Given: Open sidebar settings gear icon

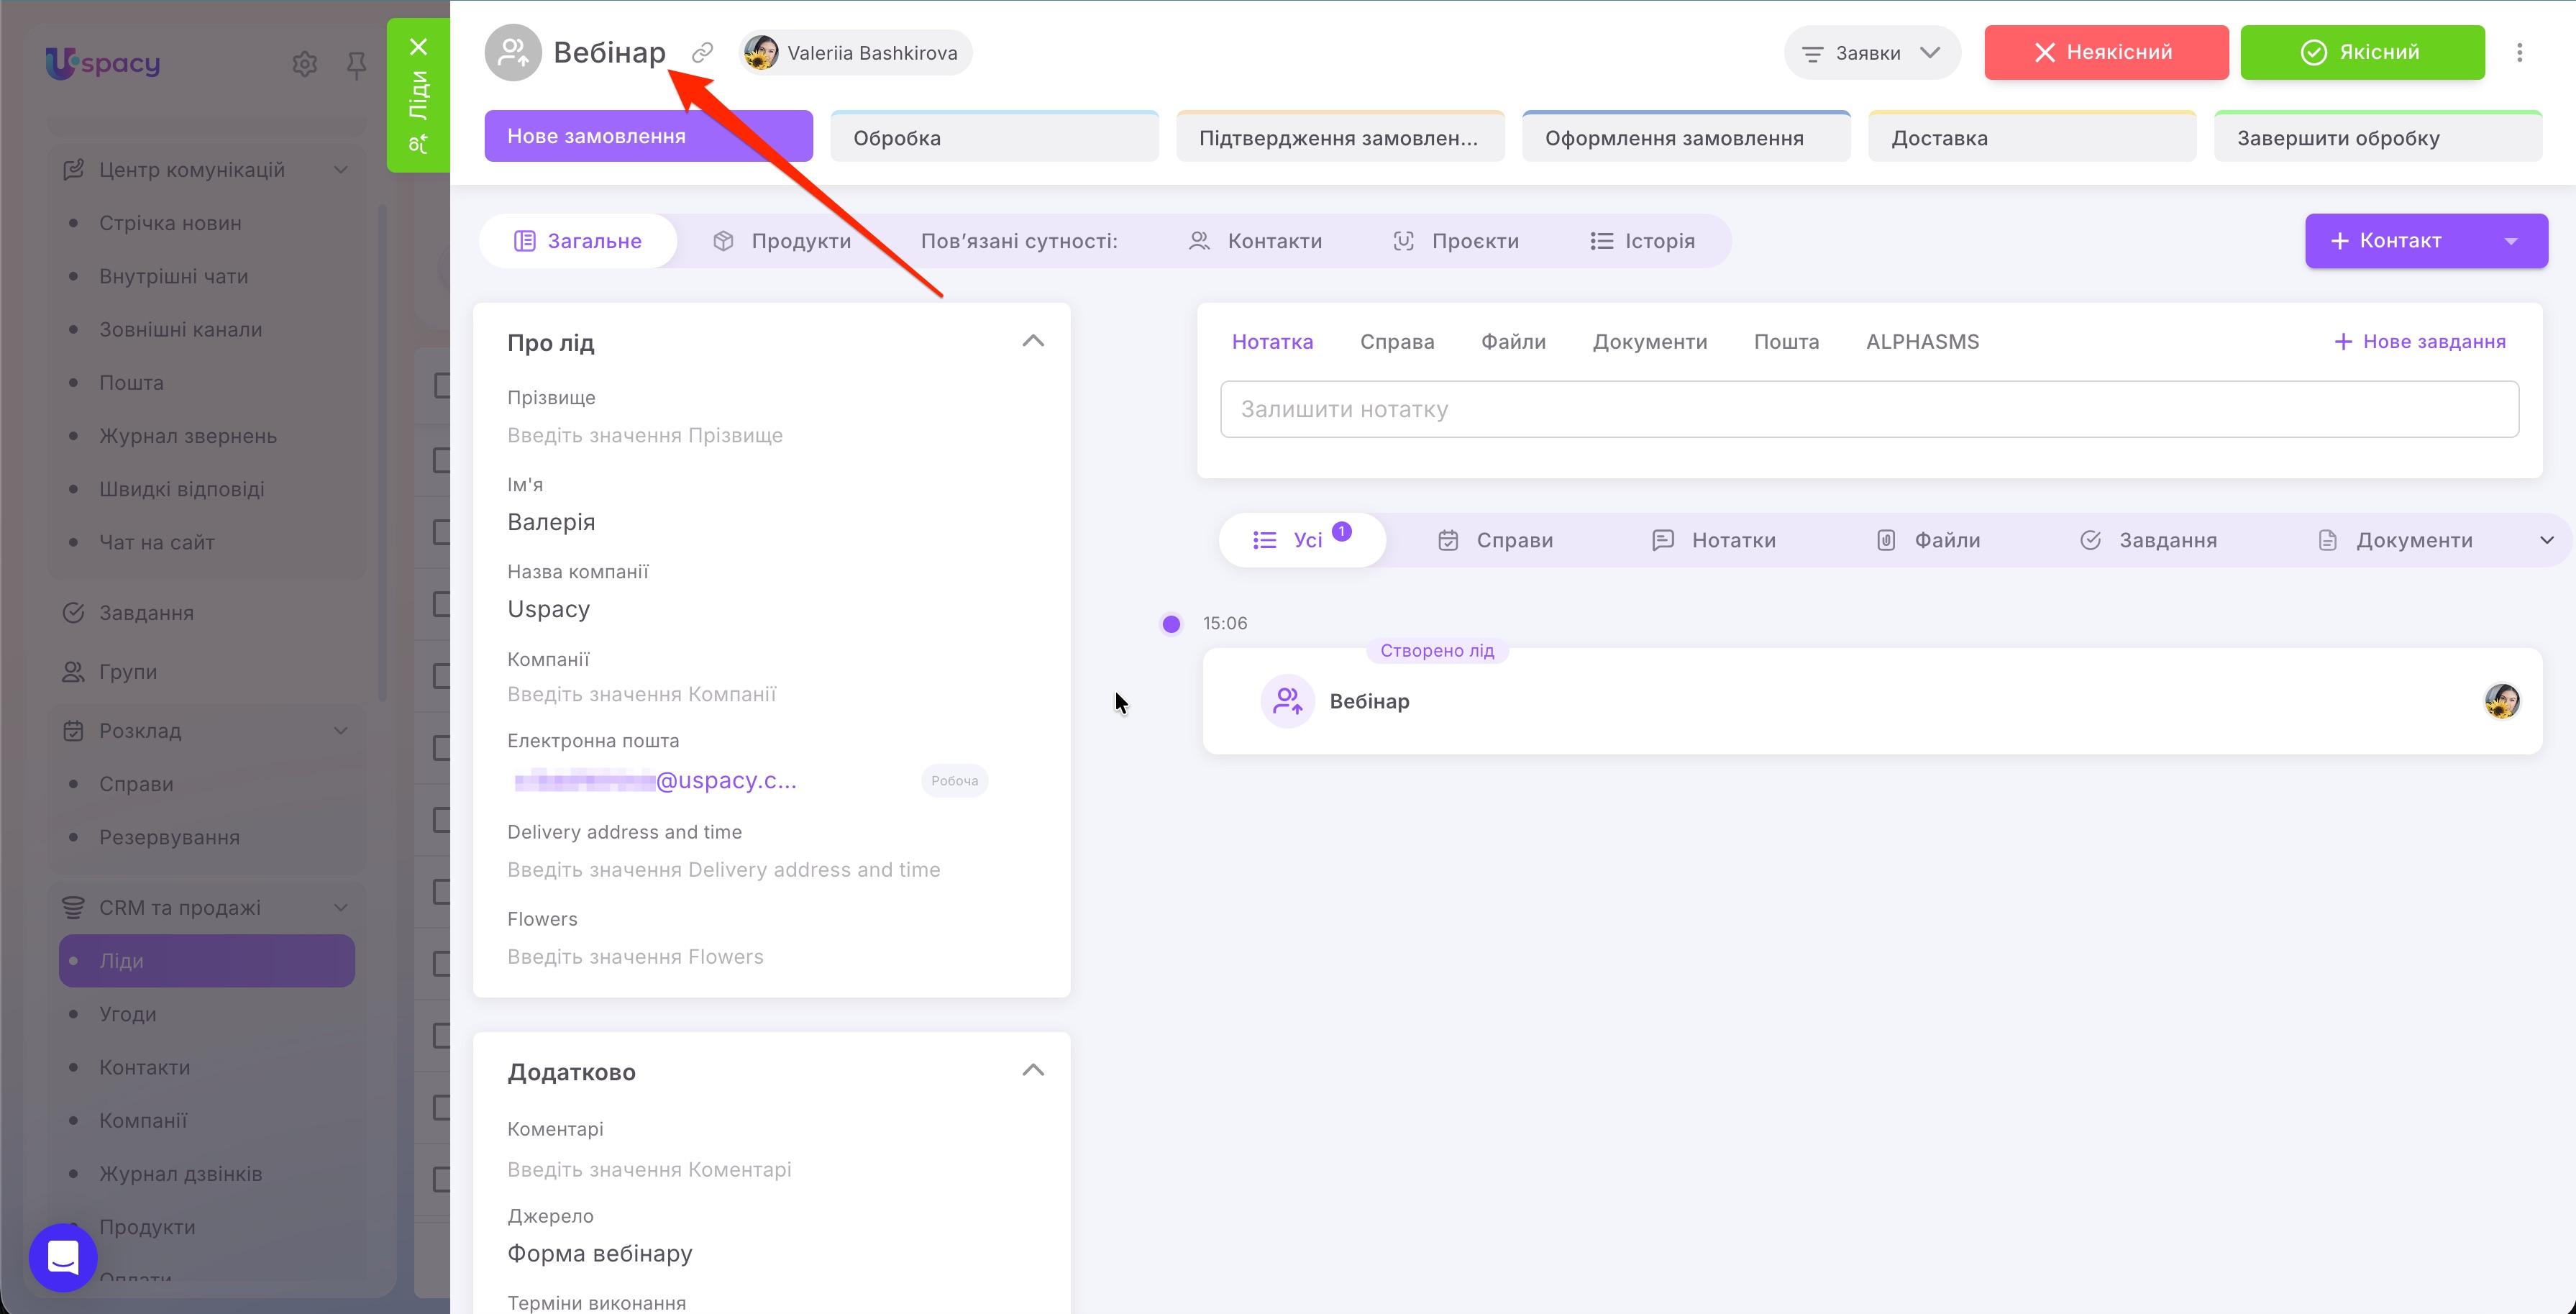Looking at the screenshot, I should pos(305,64).
